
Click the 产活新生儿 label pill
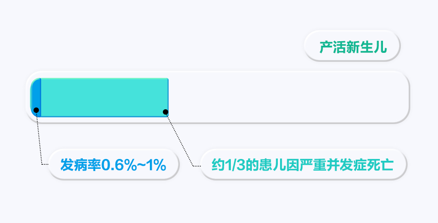tap(352, 45)
